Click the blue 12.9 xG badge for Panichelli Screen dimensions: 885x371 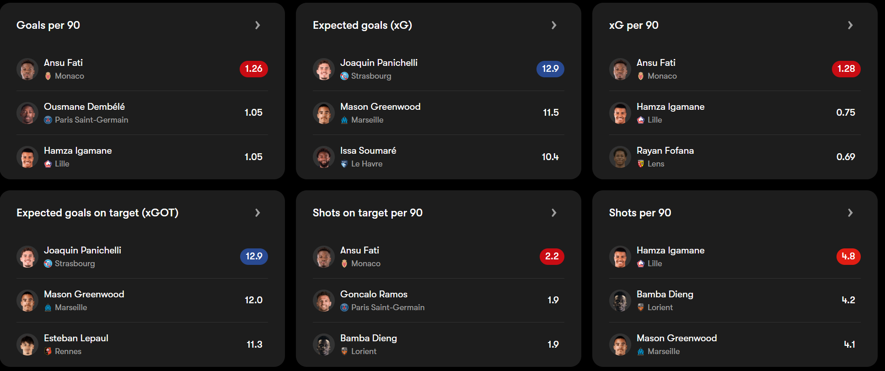[550, 69]
